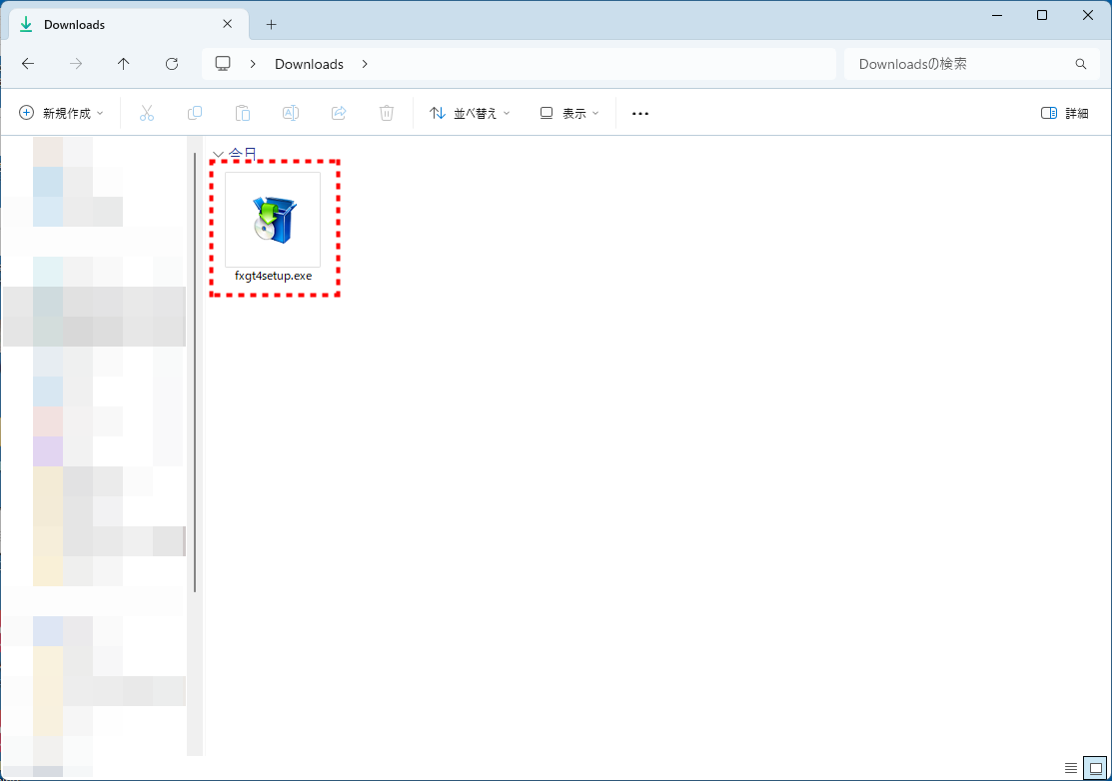Click the Back navigation arrow
1112x781 pixels.
click(x=28, y=64)
